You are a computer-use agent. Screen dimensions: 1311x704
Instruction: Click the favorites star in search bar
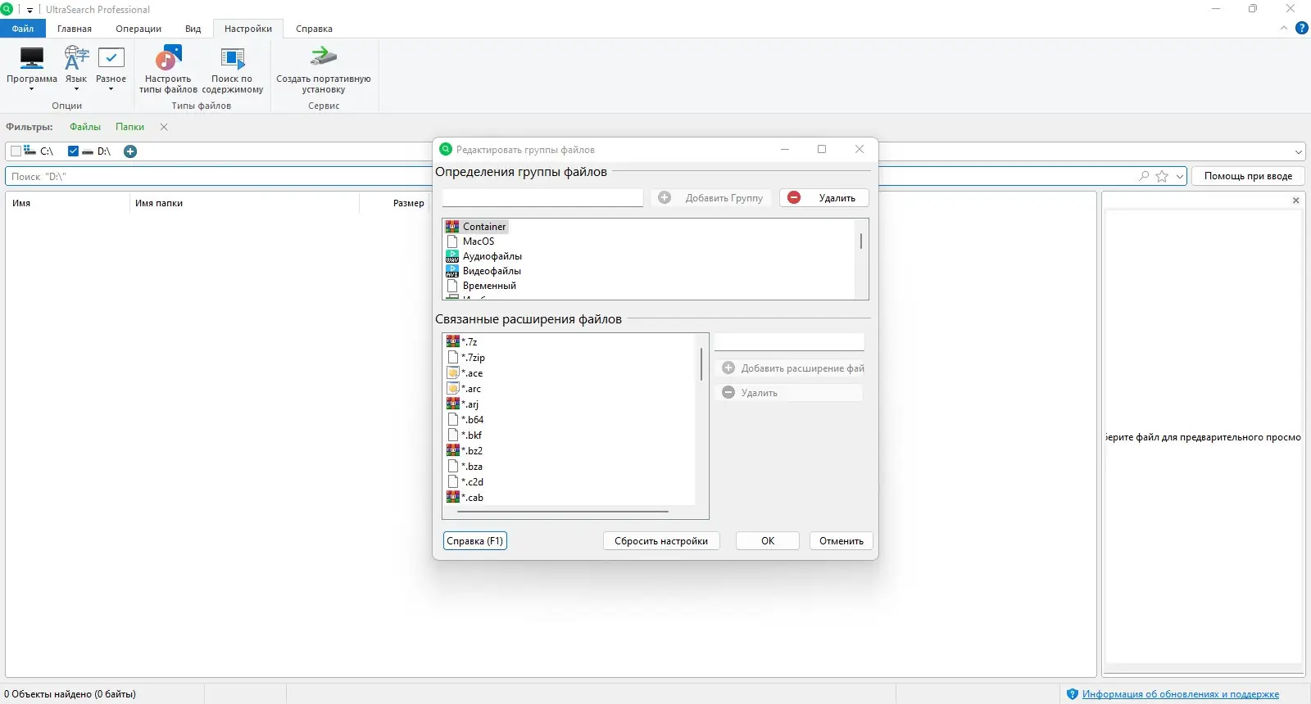click(1162, 176)
